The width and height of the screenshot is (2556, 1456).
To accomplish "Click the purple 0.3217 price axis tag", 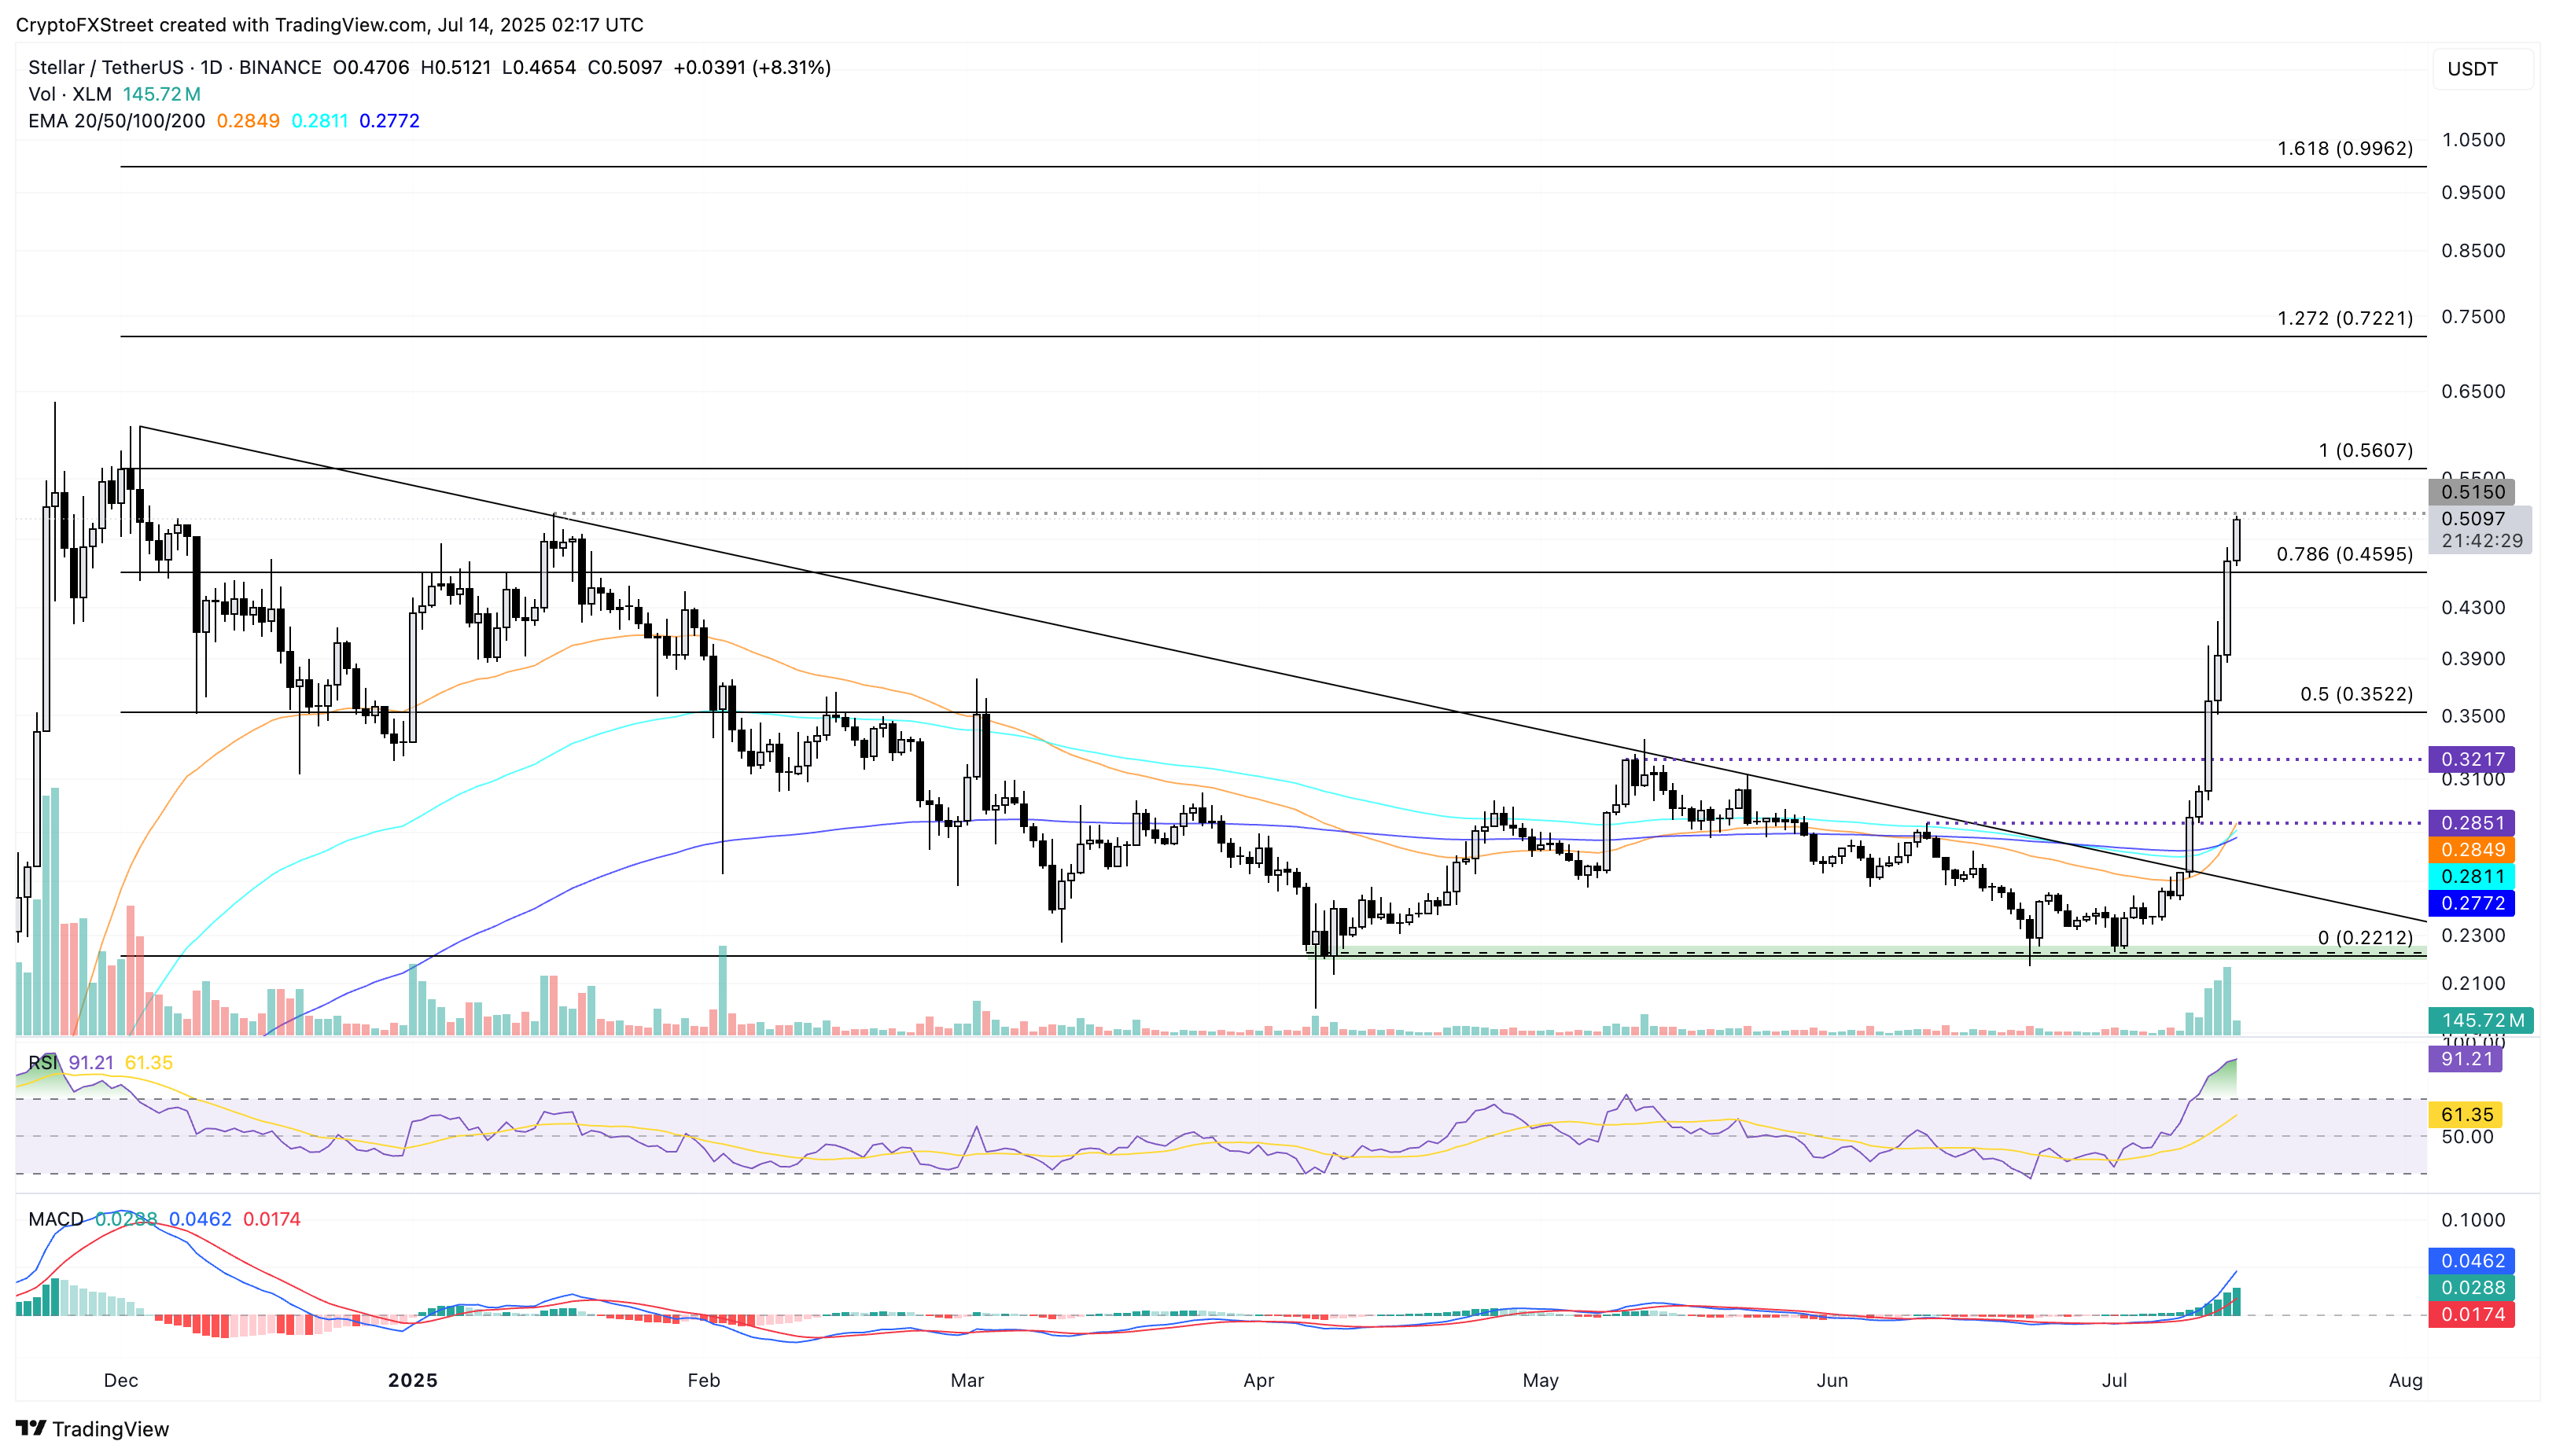I will tap(2472, 759).
